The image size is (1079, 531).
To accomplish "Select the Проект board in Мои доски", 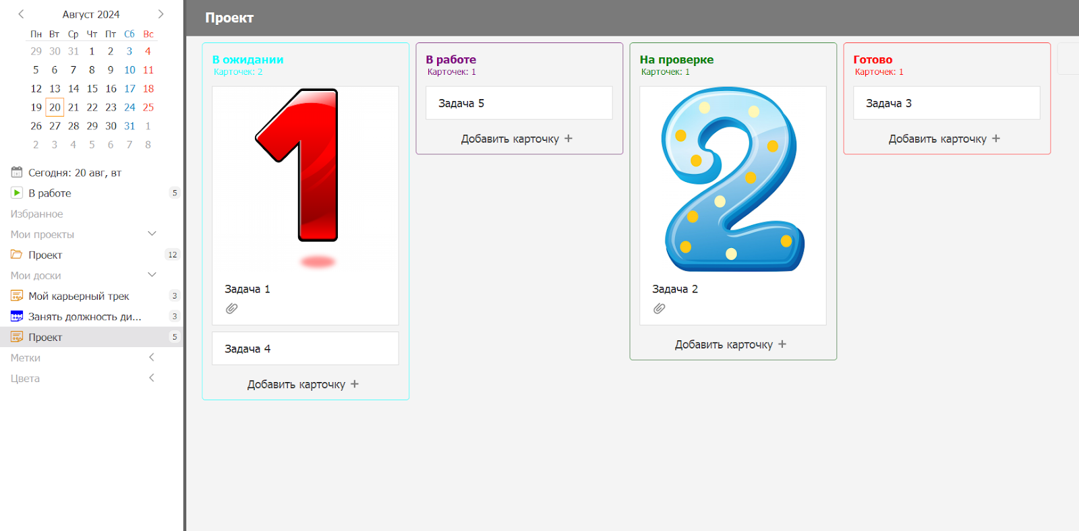I will [92, 337].
